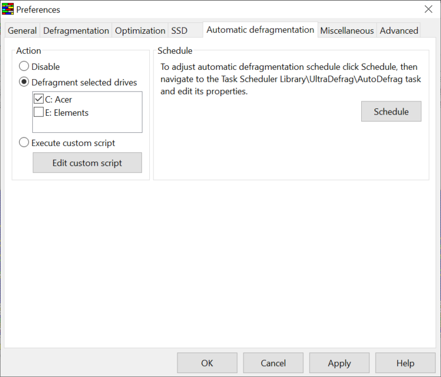Check the E: Elements drive checkbox
441x377 pixels.
38,112
